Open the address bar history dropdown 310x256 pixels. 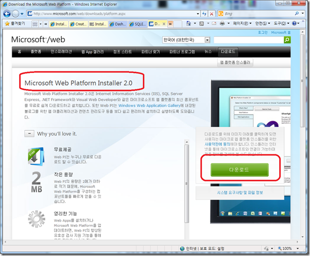tap(198, 14)
